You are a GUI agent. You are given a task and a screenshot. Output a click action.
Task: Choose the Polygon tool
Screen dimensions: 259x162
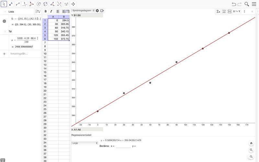pos(31,4)
